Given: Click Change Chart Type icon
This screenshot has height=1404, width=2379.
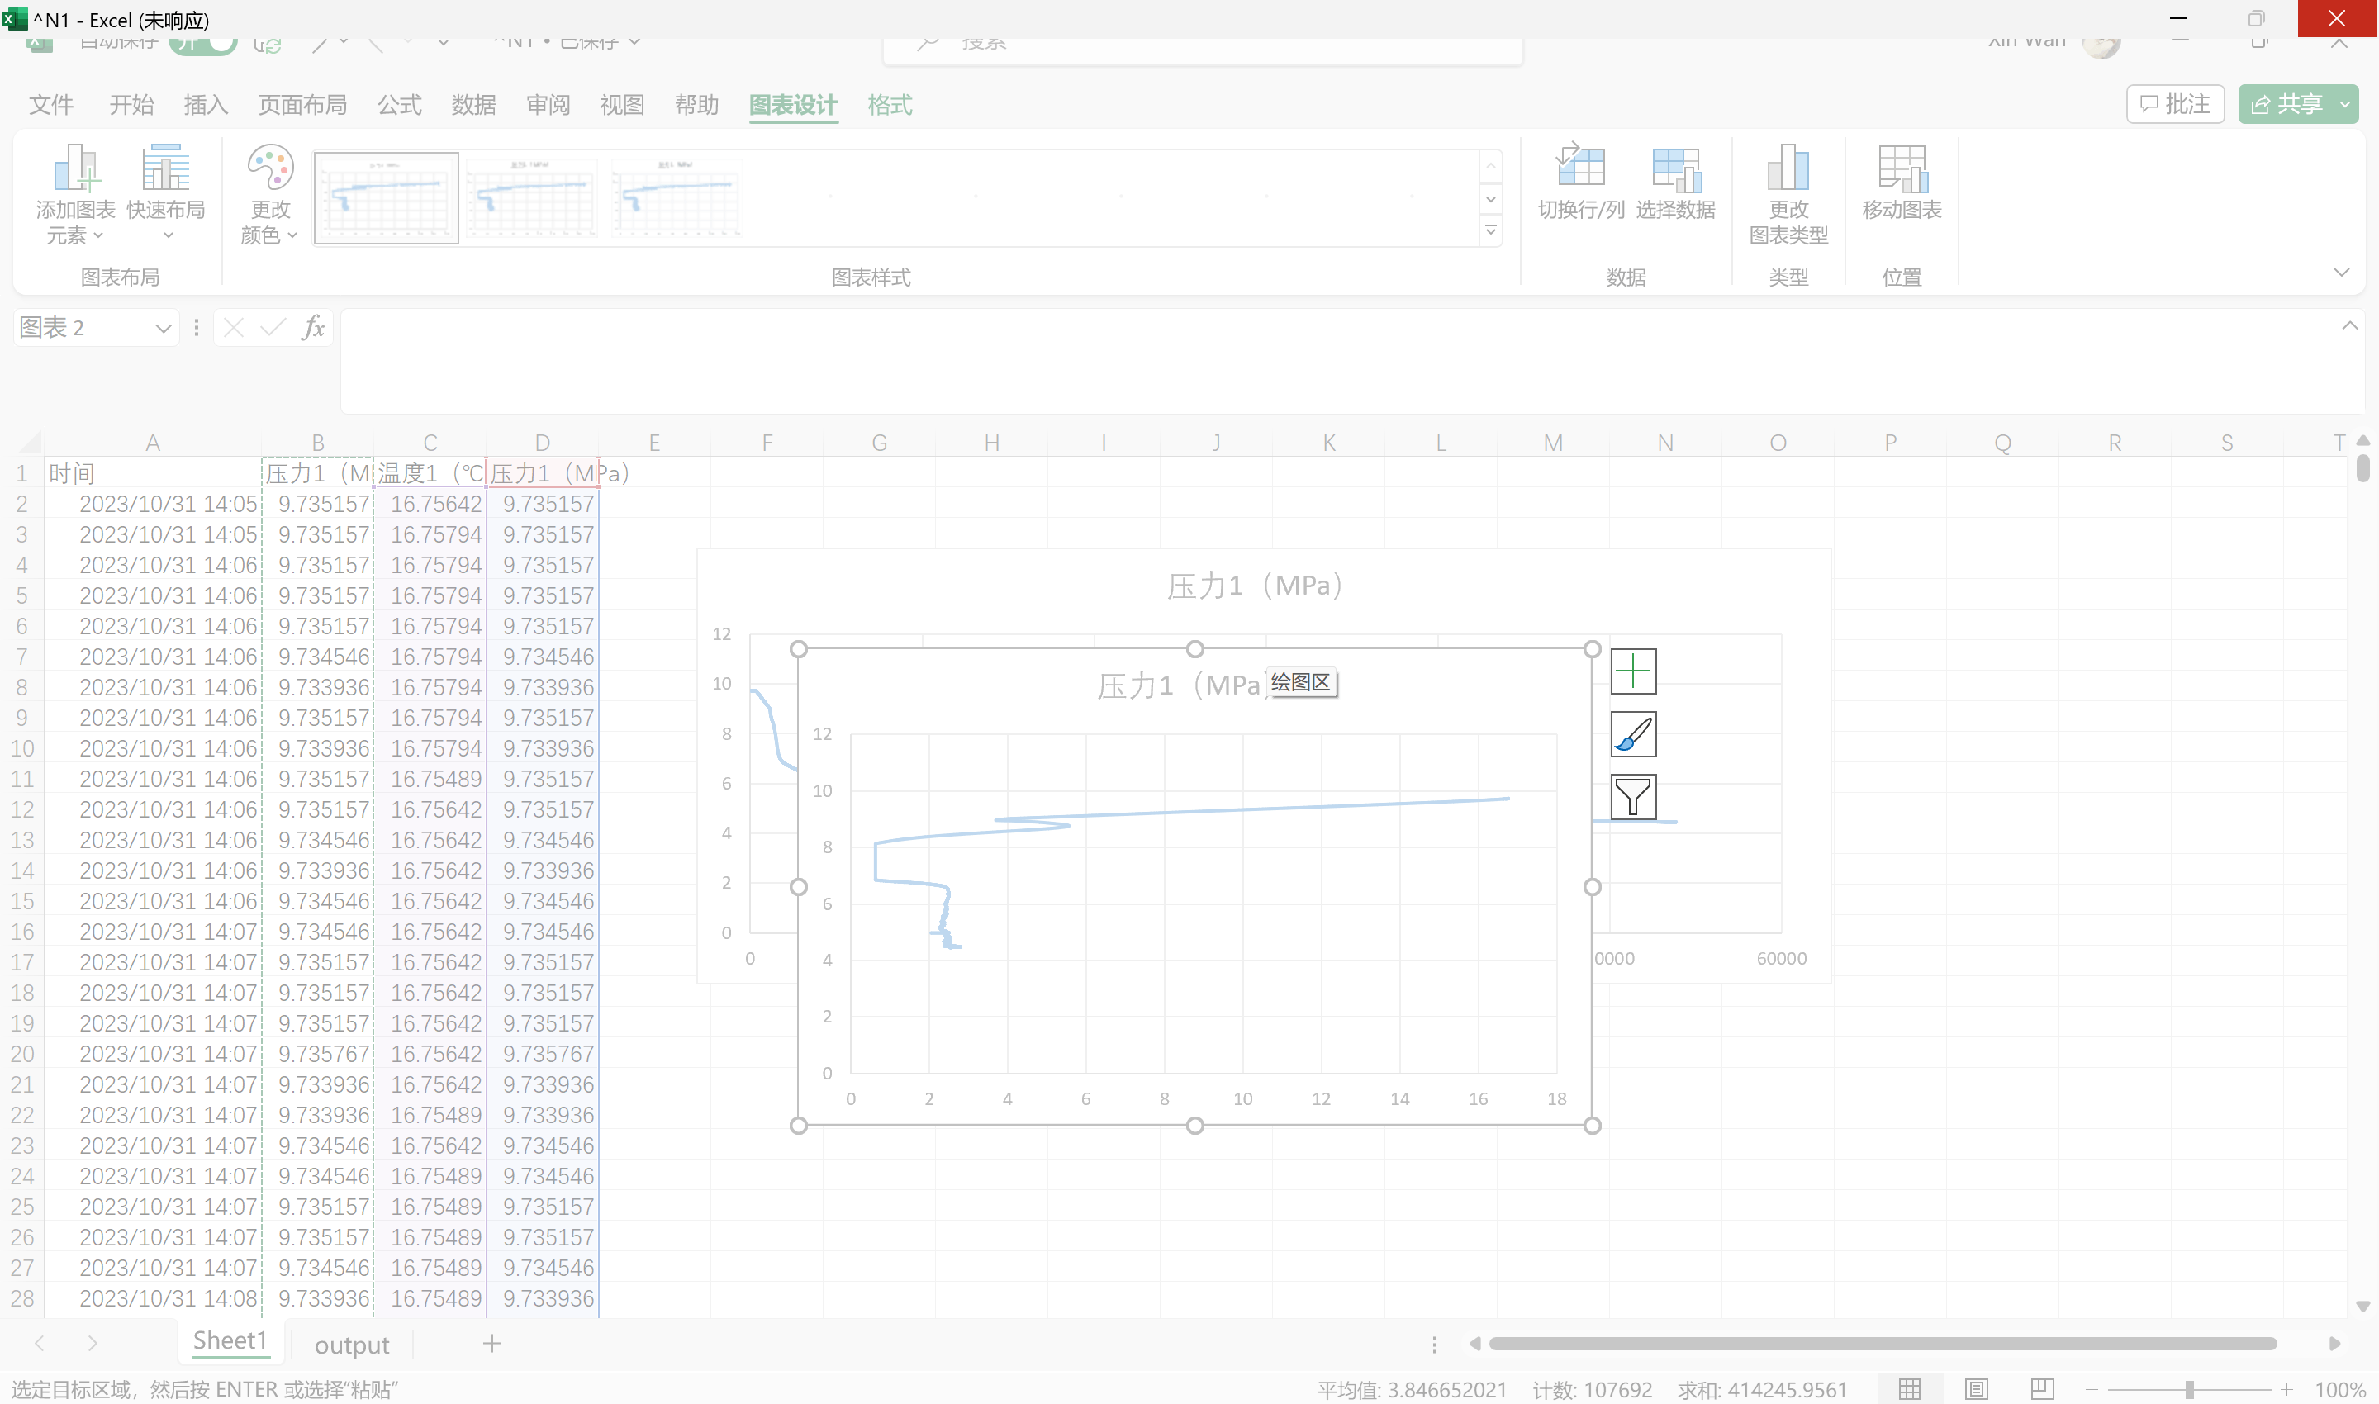Looking at the screenshot, I should coord(1788,168).
